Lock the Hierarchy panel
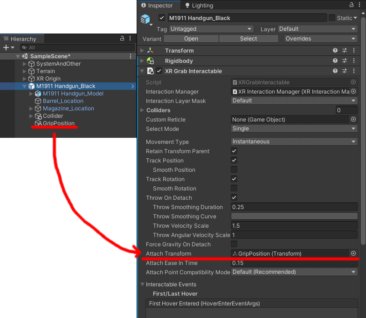Image resolution: width=366 pixels, height=318 pixels. coord(122,39)
